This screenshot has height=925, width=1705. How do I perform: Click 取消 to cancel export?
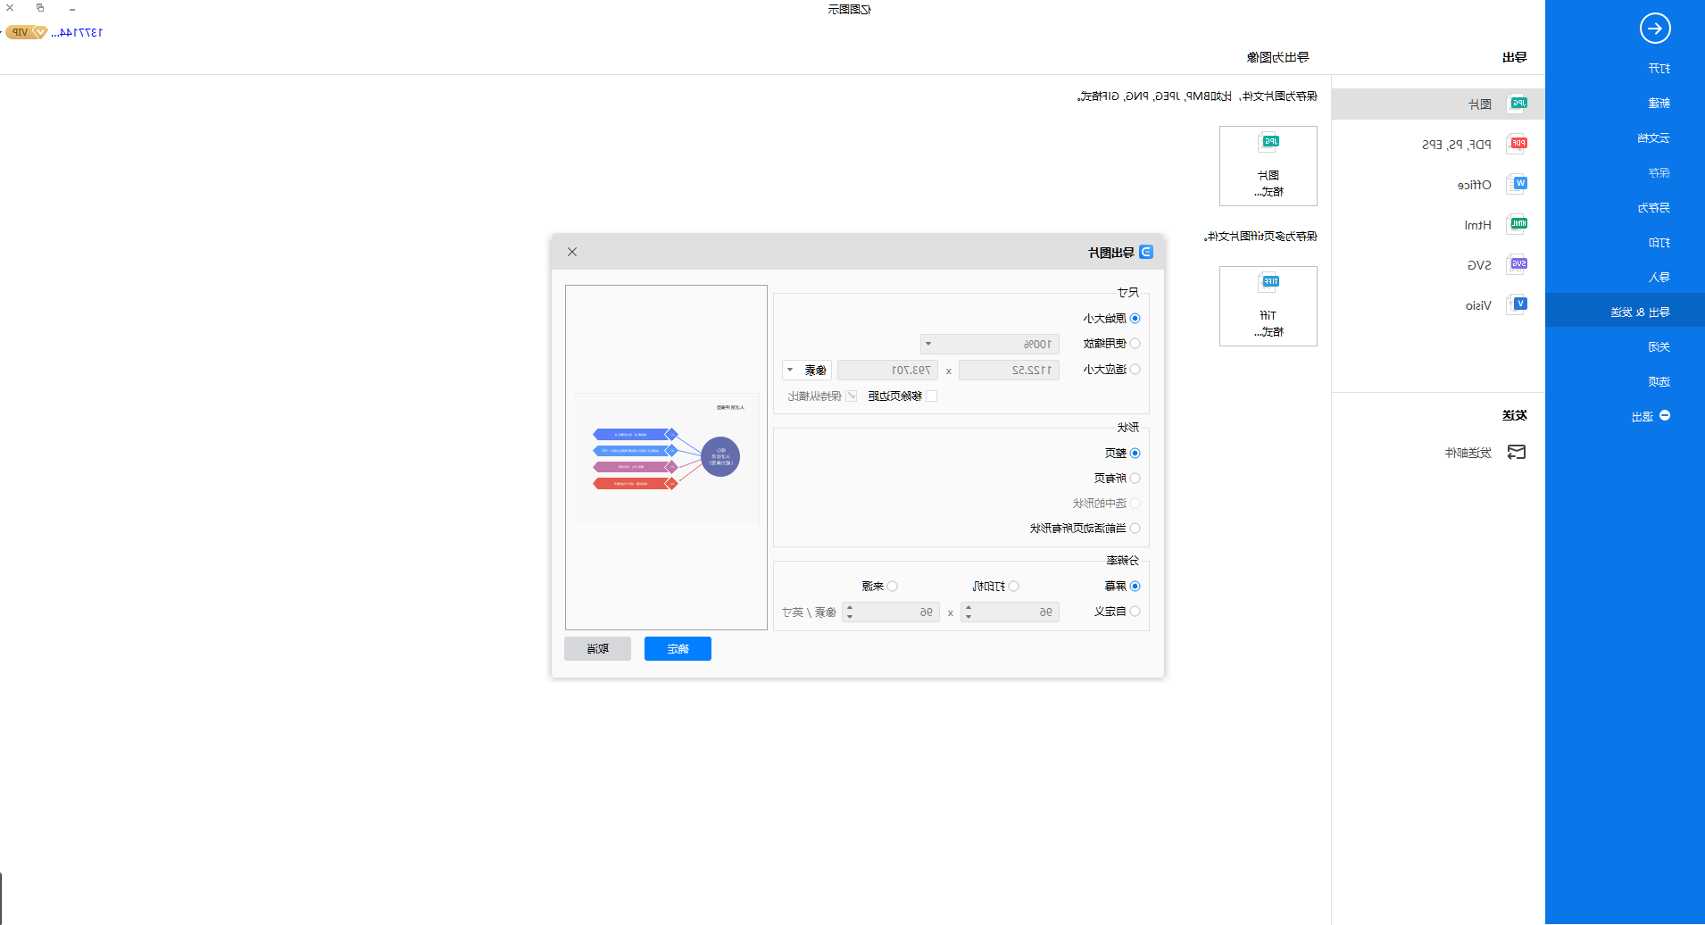pyautogui.click(x=597, y=649)
